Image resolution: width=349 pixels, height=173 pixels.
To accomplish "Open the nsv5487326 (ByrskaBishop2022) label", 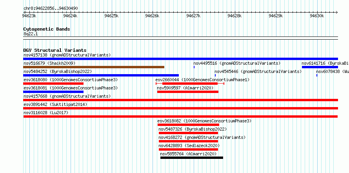I will (x=193, y=129).
